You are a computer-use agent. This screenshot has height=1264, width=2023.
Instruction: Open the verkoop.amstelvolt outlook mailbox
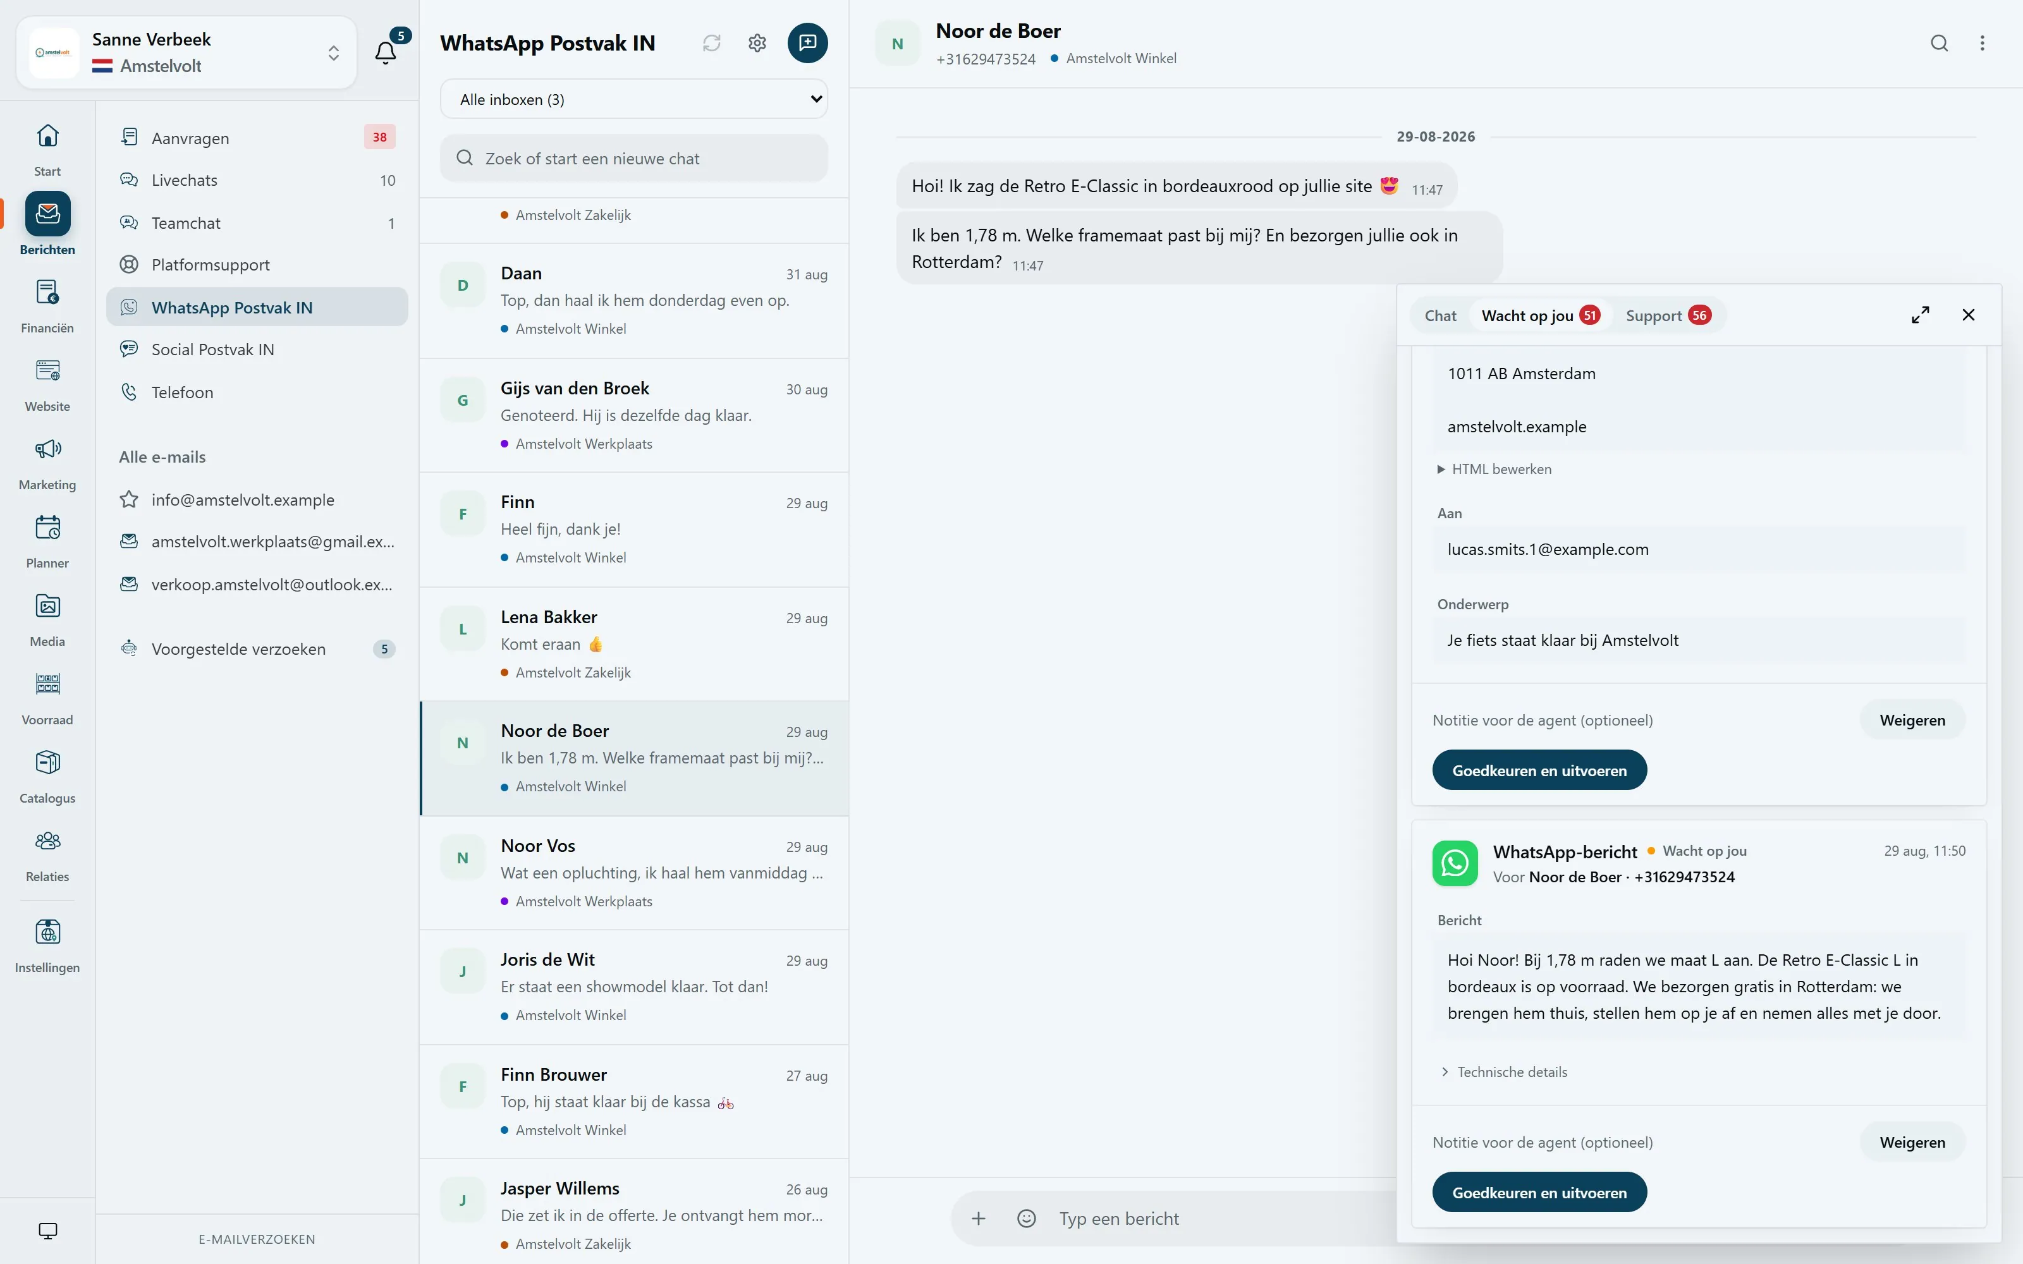click(x=257, y=585)
